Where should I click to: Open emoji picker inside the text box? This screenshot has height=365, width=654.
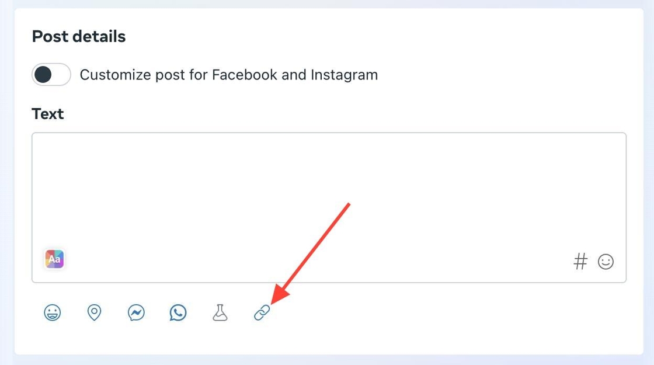pyautogui.click(x=606, y=262)
